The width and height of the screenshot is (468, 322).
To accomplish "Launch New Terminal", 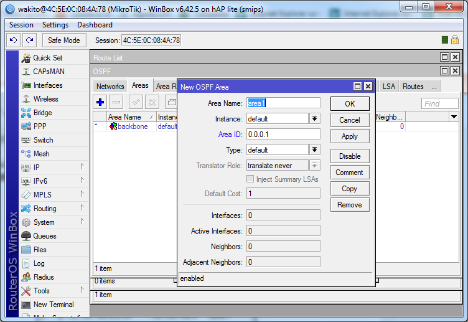I will (x=54, y=305).
